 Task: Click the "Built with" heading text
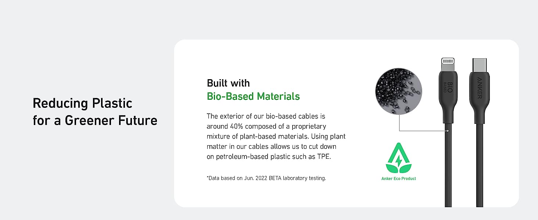pos(228,83)
